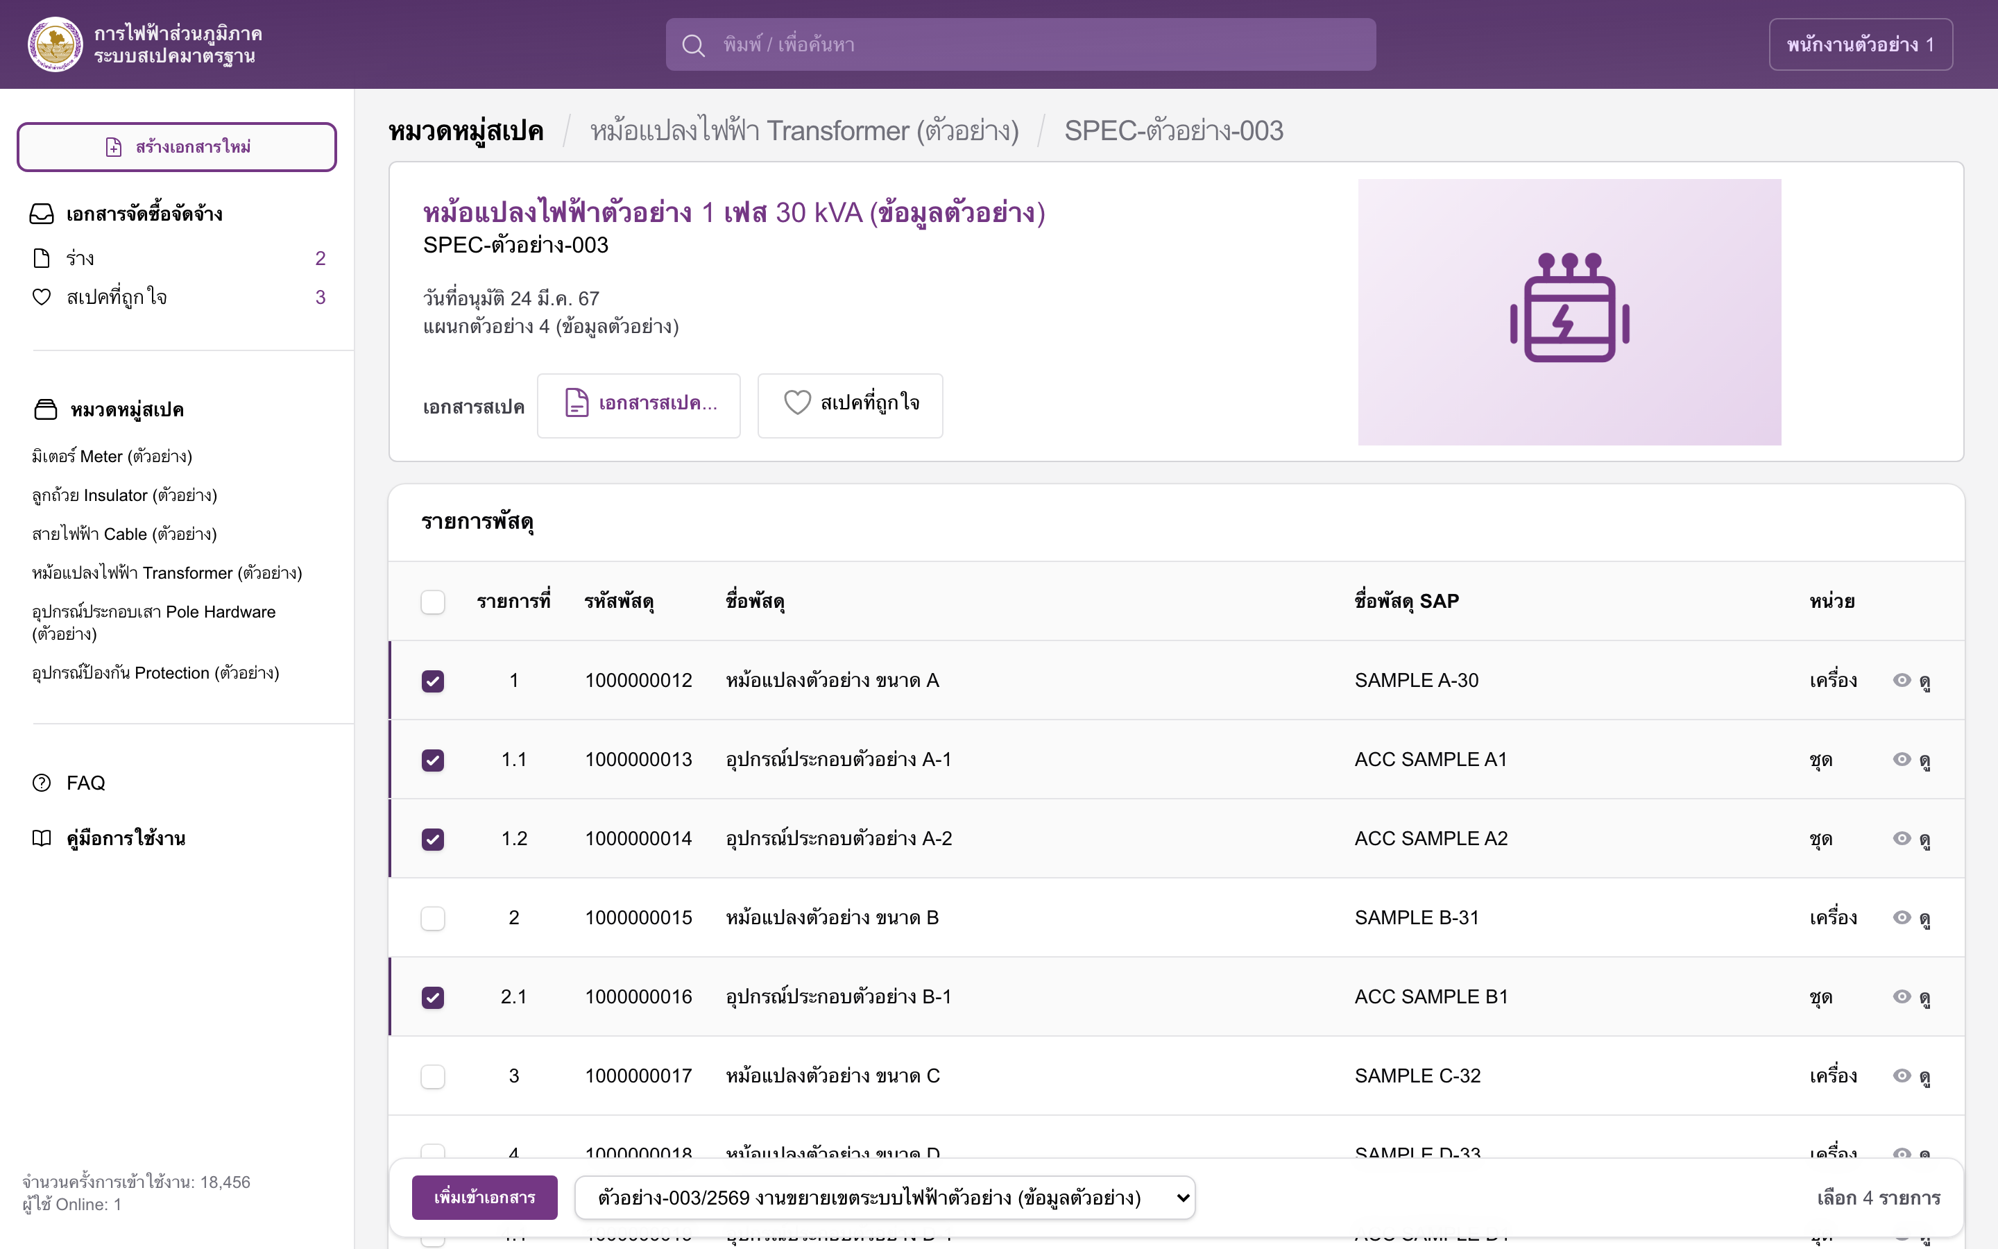The height and width of the screenshot is (1249, 1998).
Task: Click stack icon next to หมวดหมู่สเปค sidebar heading
Action: [46, 409]
